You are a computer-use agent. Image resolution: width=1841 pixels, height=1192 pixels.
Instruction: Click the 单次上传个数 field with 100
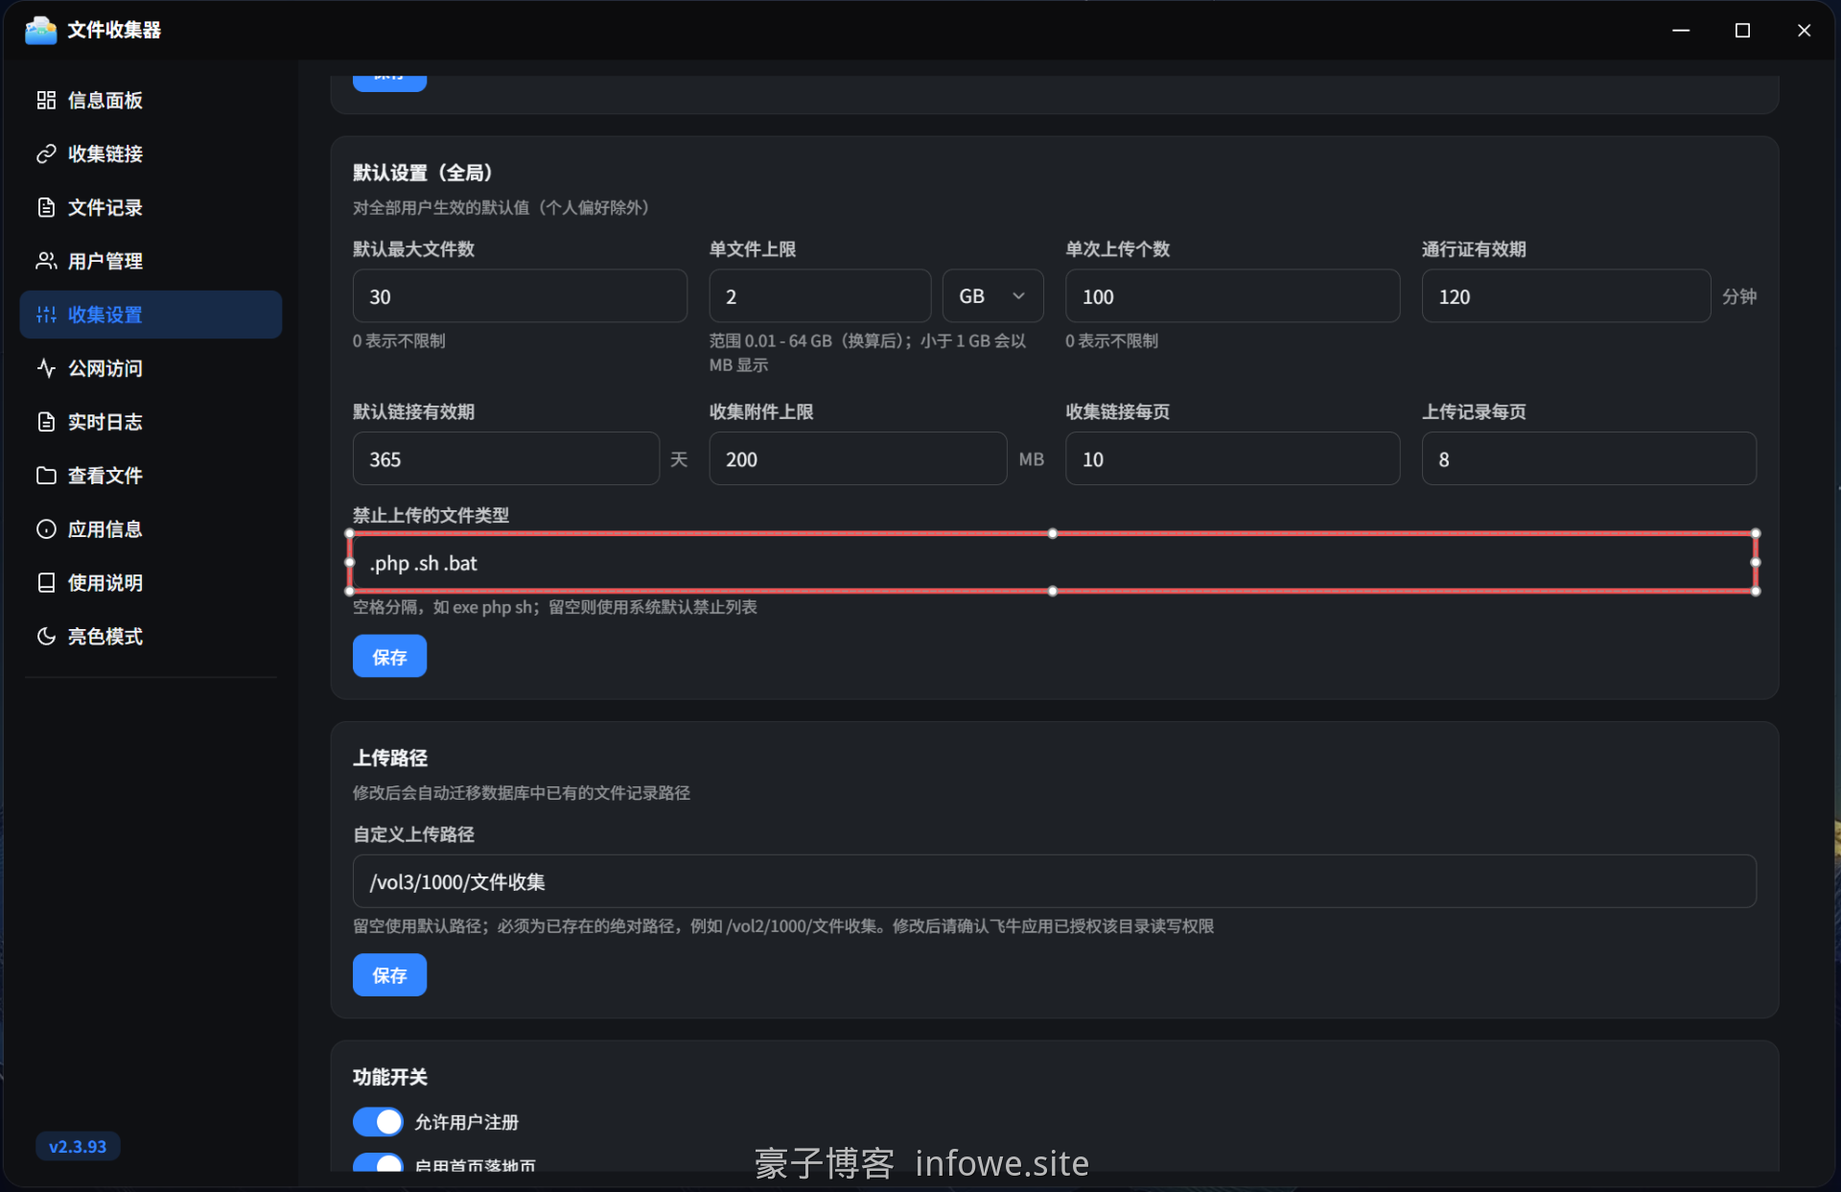pyautogui.click(x=1232, y=296)
